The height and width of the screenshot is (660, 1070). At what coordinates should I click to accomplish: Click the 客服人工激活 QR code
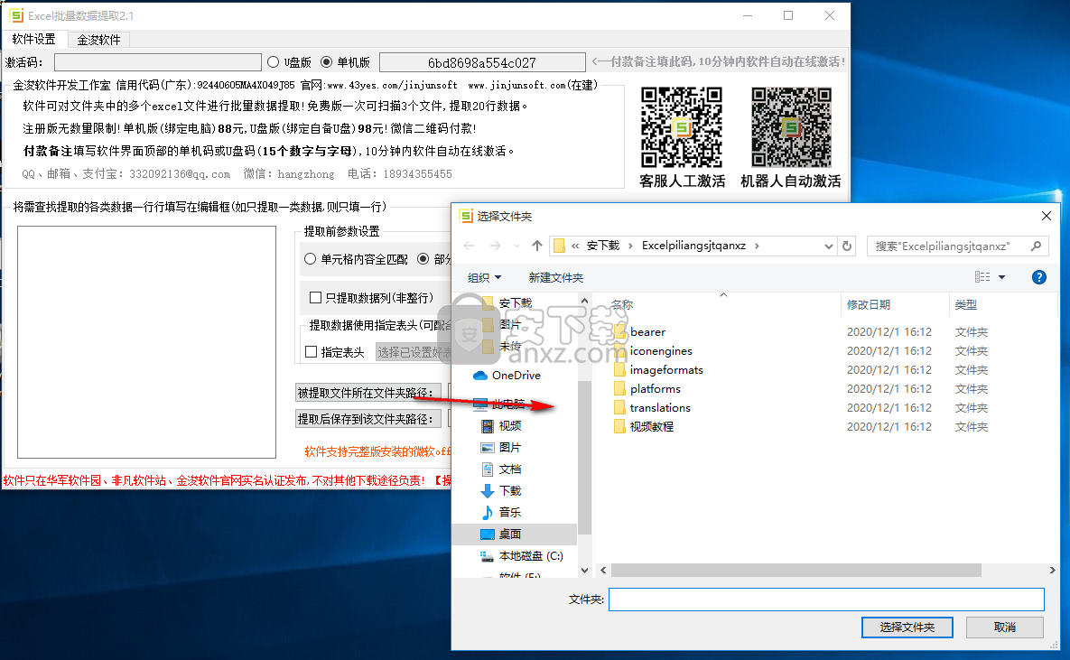click(682, 127)
